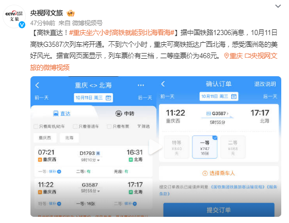Open the 筛选 filter
The width and height of the screenshot is (289, 223).
[x=143, y=126]
